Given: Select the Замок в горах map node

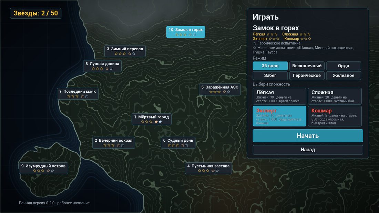Looking at the screenshot, I should 186,32.
